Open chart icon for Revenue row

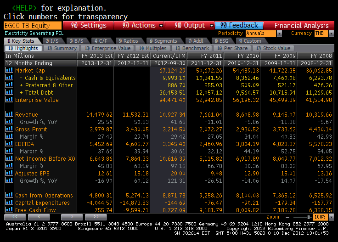click(x=9, y=114)
